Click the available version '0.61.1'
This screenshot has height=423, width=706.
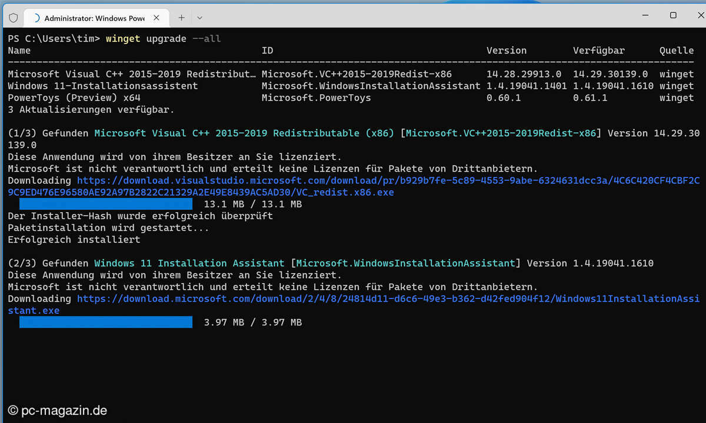click(x=590, y=98)
